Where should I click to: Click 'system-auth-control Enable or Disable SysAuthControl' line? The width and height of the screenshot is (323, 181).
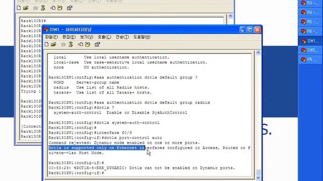pos(120,113)
